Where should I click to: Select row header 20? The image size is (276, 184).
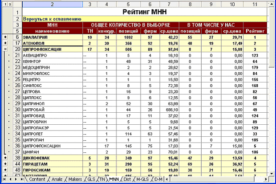pyautogui.click(x=17, y=49)
